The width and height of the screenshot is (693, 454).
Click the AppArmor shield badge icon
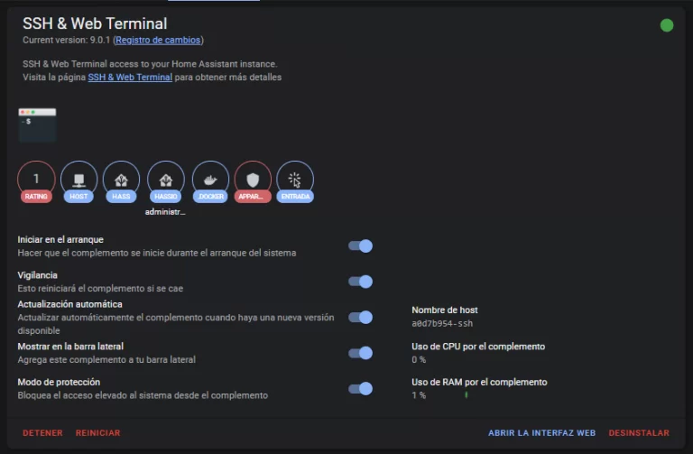pyautogui.click(x=253, y=180)
